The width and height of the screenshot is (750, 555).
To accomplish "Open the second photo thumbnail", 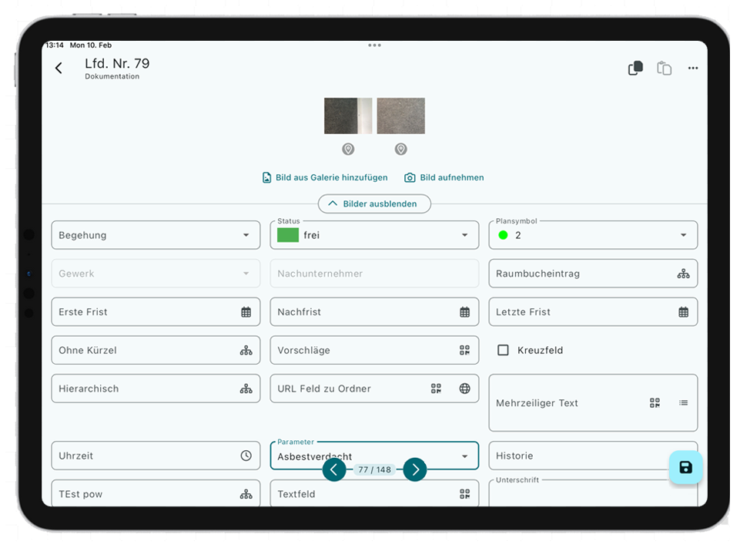I will [x=400, y=116].
